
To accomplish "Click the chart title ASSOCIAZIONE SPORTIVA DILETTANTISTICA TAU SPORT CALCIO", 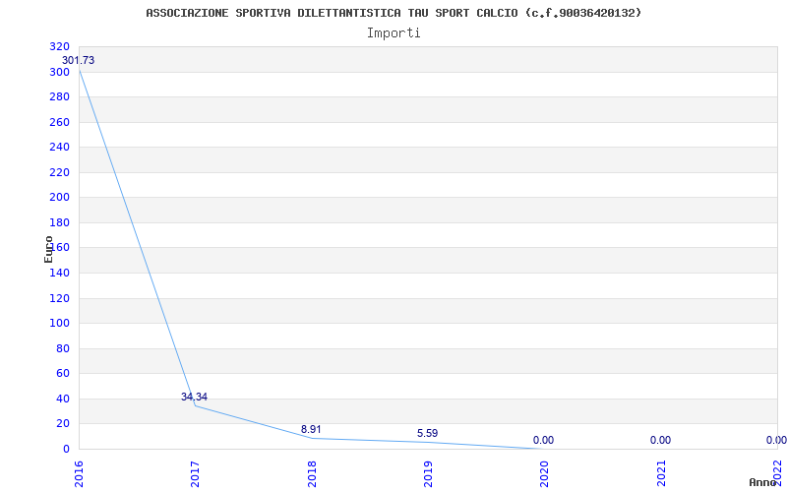I will (x=393, y=13).
